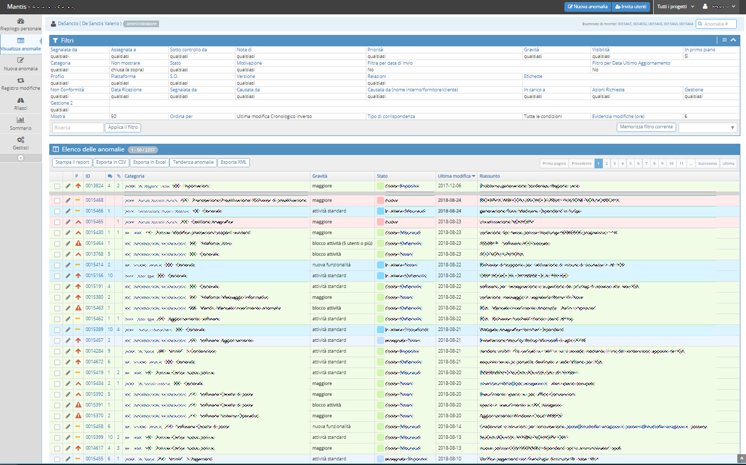Open issue link 0015463
The width and height of the screenshot is (746, 465).
tap(94, 308)
